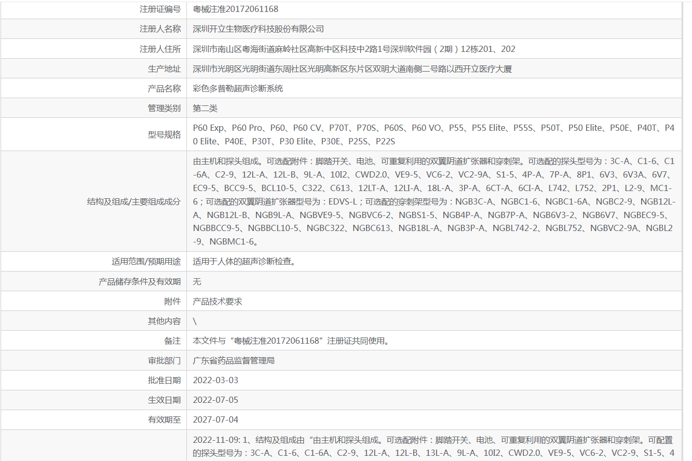Image resolution: width=692 pixels, height=461 pixels.
Task: Click the 生效日期 label
Action: coord(164,400)
